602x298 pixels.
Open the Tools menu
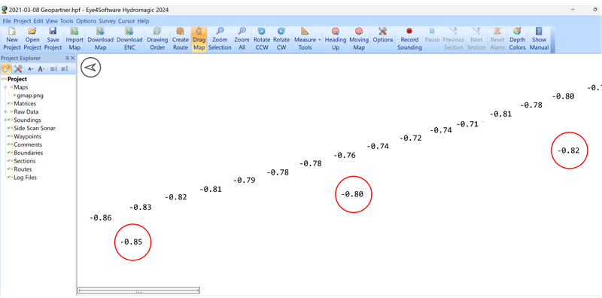(66, 21)
